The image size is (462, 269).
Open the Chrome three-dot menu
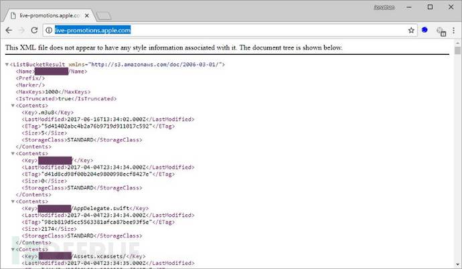(453, 30)
